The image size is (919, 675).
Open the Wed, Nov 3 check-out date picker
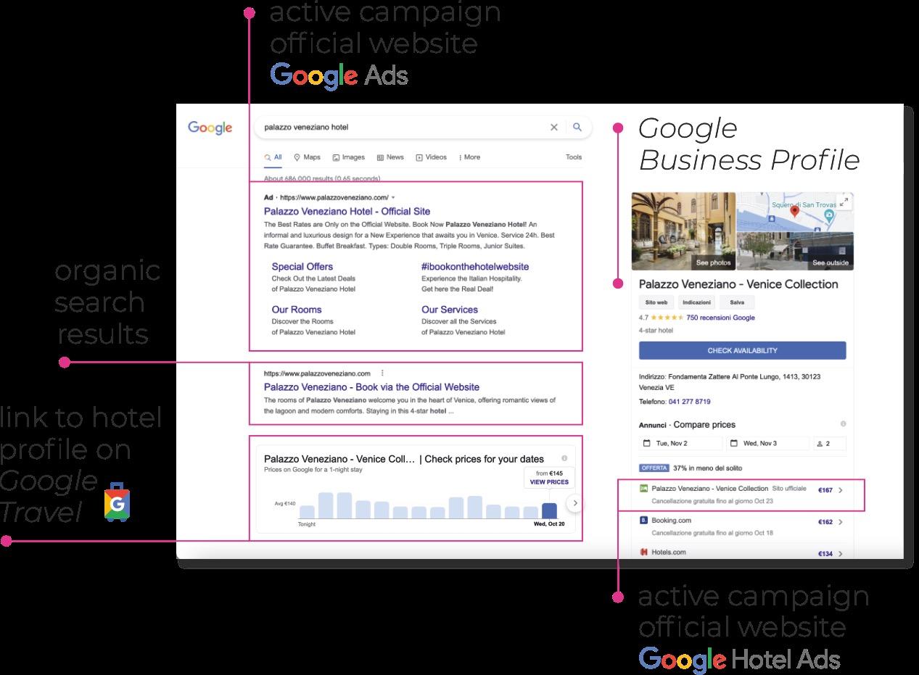(767, 443)
